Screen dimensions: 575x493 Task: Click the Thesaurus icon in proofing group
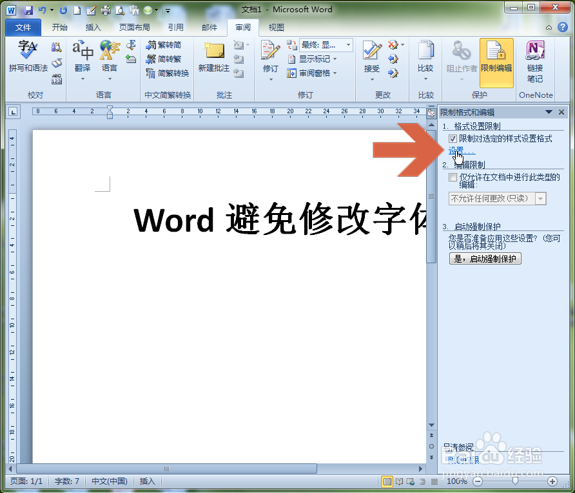pyautogui.click(x=57, y=63)
